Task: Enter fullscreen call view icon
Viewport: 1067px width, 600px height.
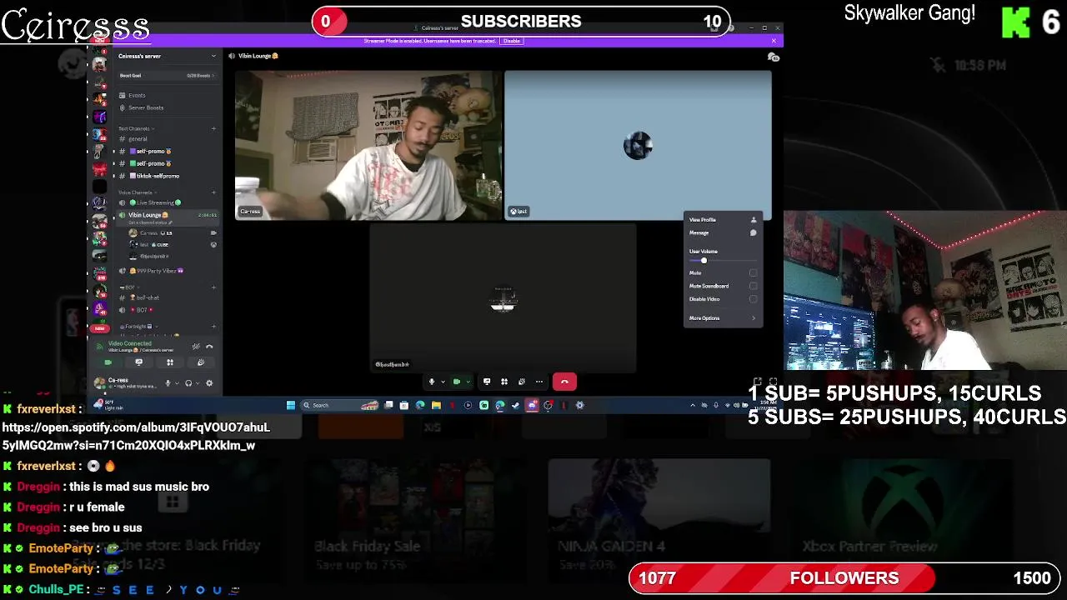Action: point(773,382)
